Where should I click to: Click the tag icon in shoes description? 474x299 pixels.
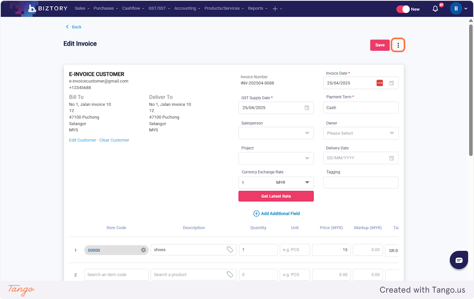230,250
